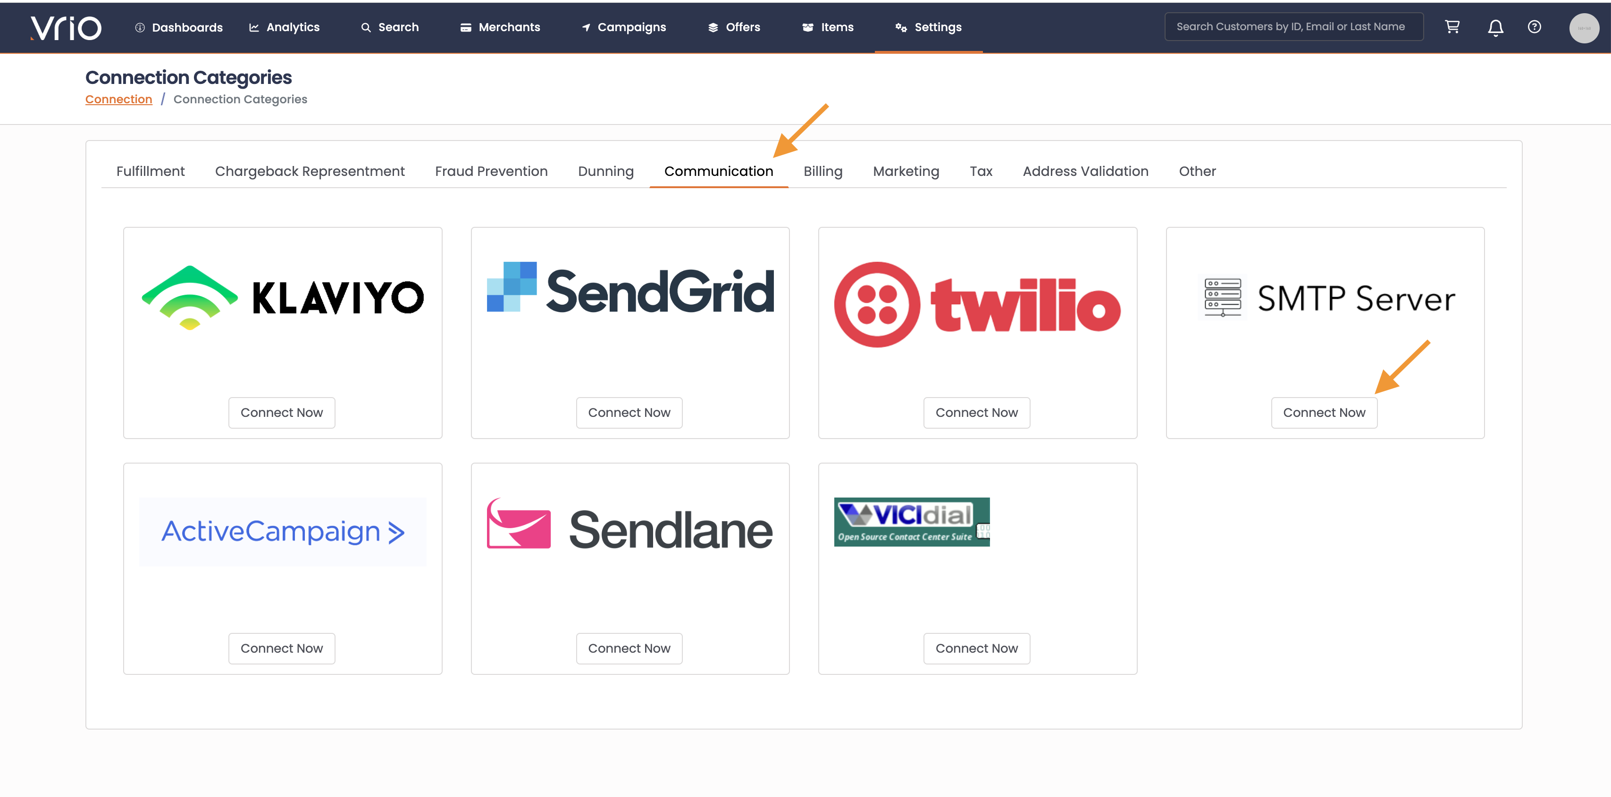Open the Search menu item
The width and height of the screenshot is (1611, 797).
click(x=390, y=27)
